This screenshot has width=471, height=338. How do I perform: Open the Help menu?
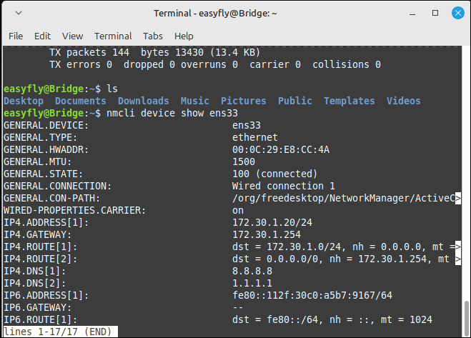(184, 36)
